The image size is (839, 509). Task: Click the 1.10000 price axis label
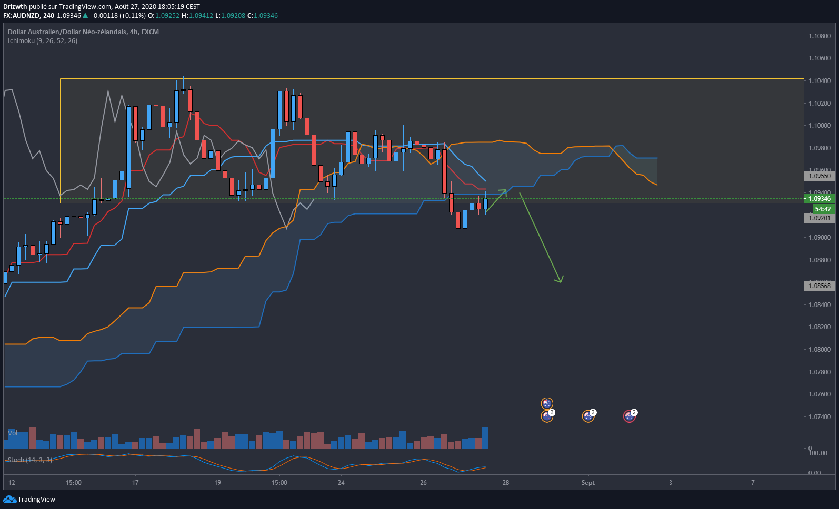[x=820, y=126]
